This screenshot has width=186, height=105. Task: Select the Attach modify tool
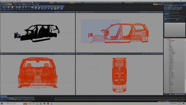click(4, 8)
